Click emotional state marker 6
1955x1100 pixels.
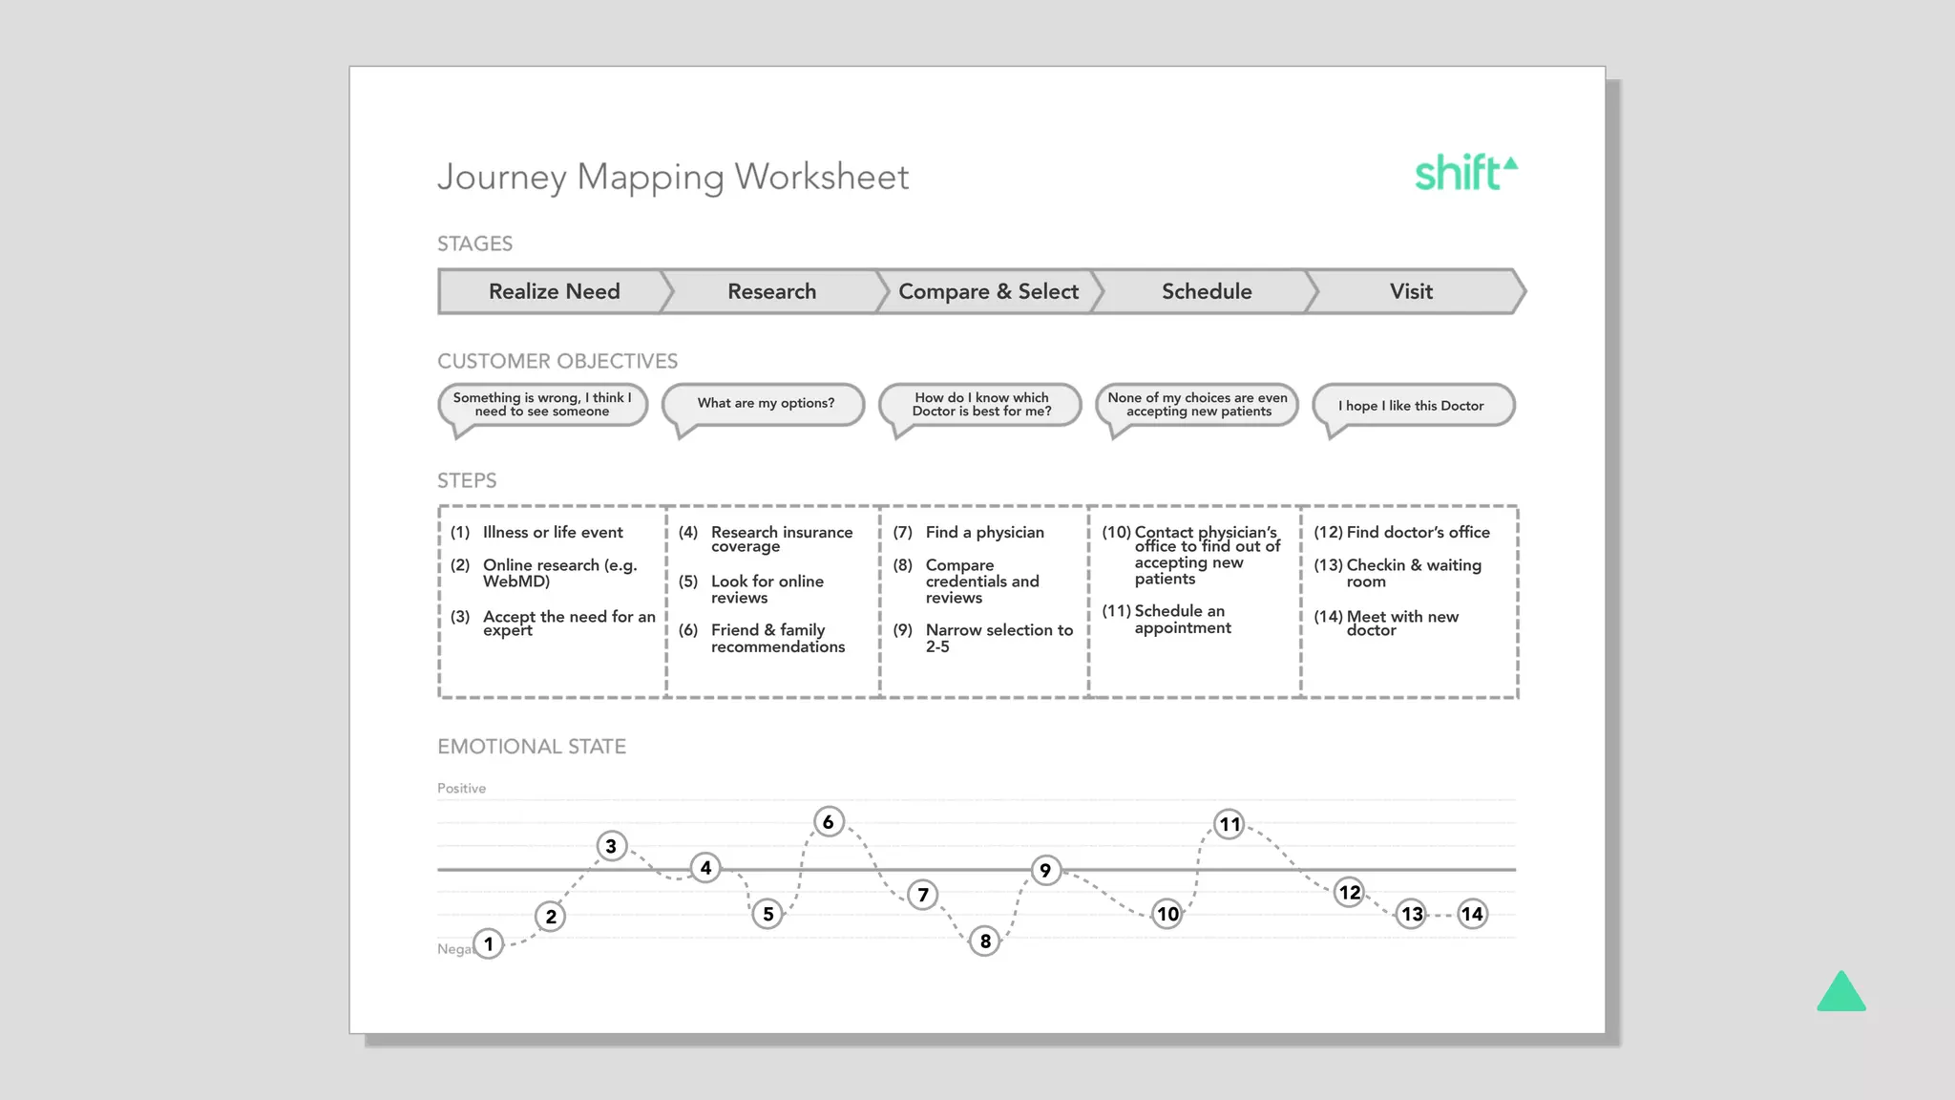829,822
